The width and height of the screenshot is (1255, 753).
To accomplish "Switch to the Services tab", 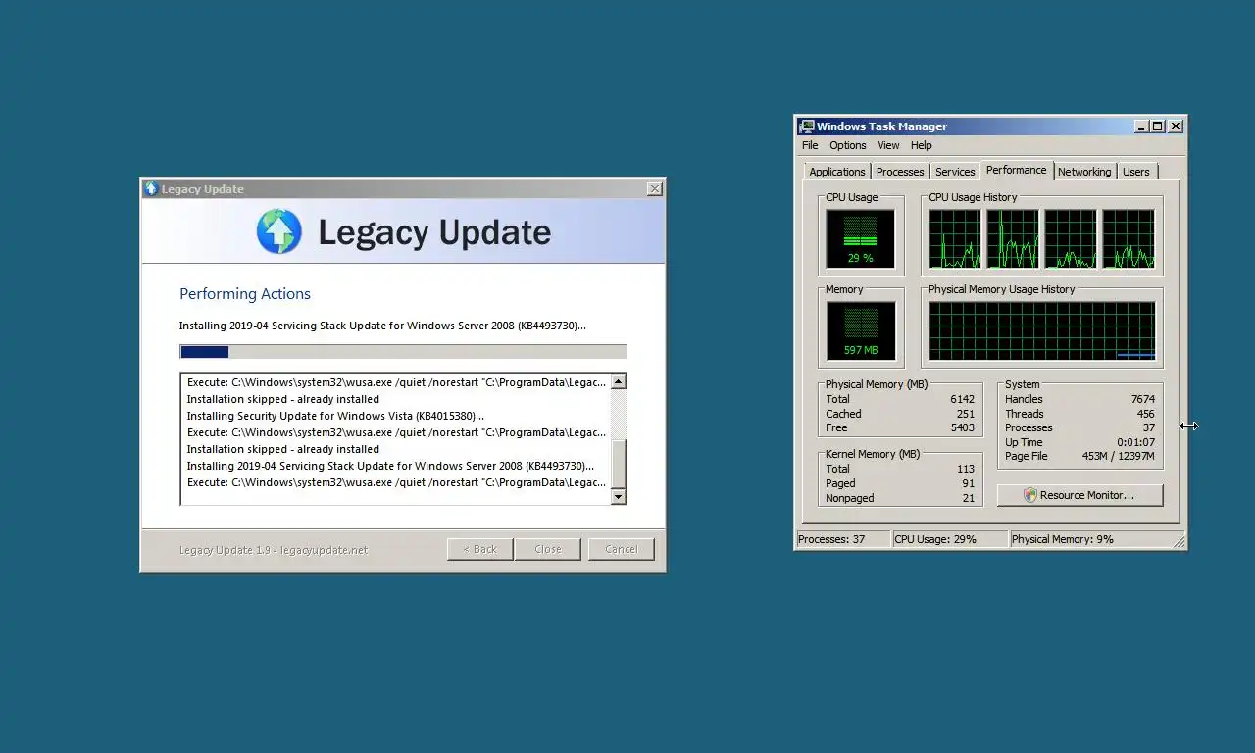I will point(955,172).
